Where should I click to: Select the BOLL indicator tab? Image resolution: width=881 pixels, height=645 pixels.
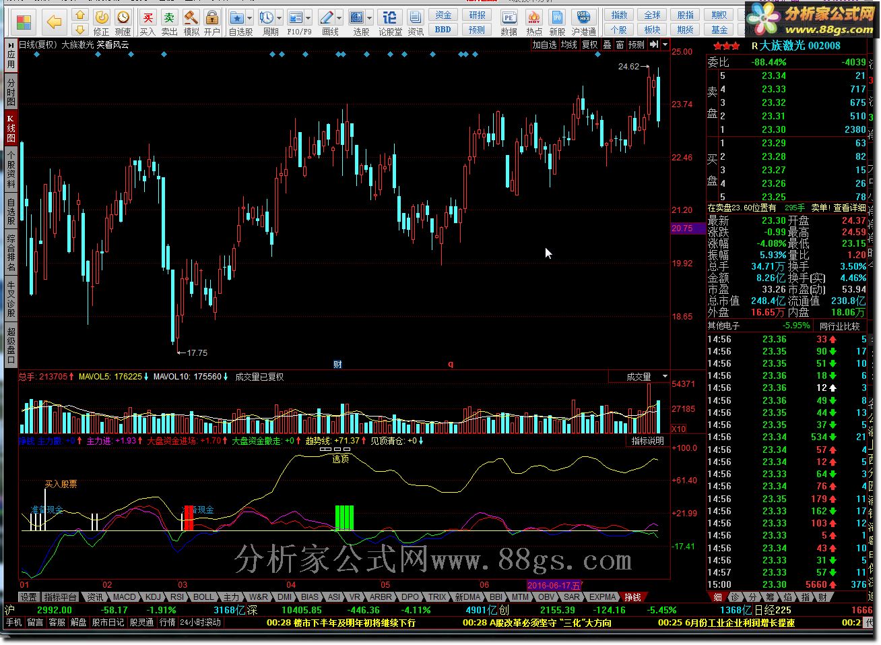click(203, 597)
